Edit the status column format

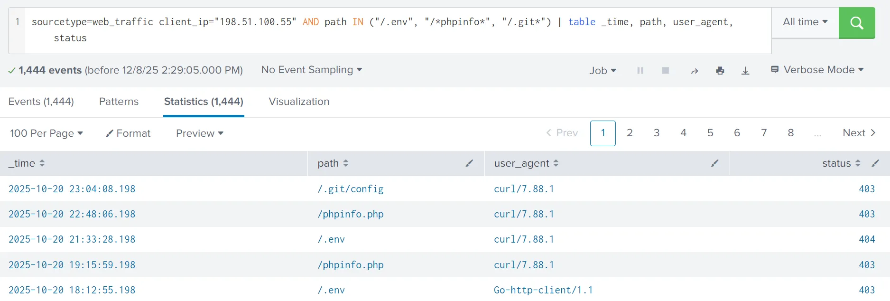(875, 163)
